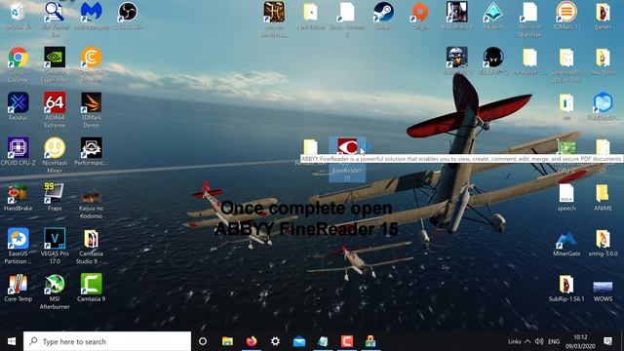Open the File Viewer Lite magnifier shortcut
Screen dimensions: 624x351
55,19
